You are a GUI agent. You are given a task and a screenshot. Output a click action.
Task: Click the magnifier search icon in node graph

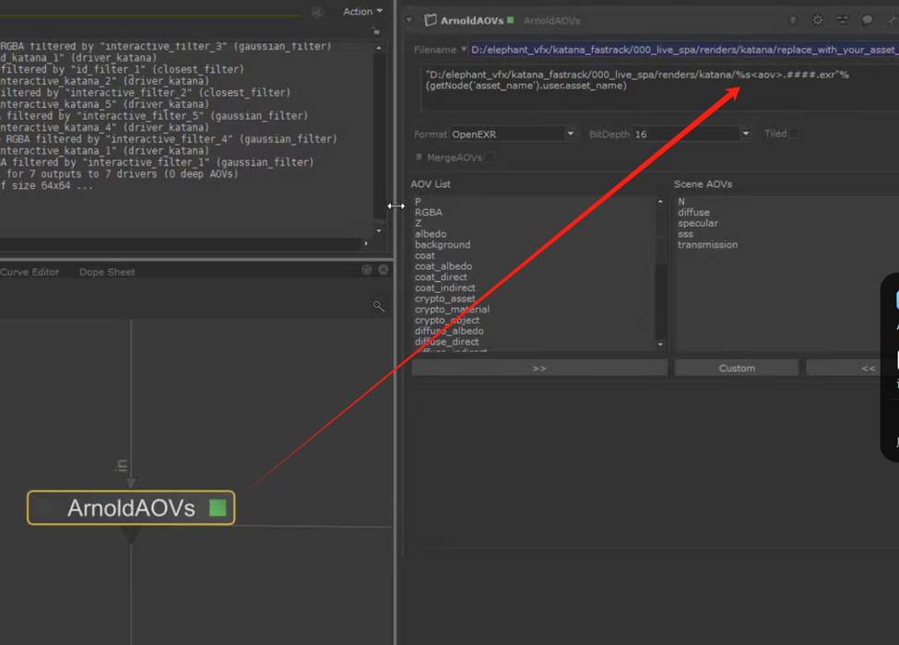tap(379, 306)
